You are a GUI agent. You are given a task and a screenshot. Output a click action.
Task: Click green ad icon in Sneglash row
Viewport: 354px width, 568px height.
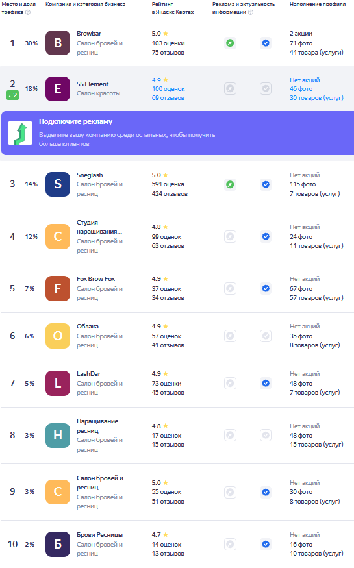pos(230,184)
